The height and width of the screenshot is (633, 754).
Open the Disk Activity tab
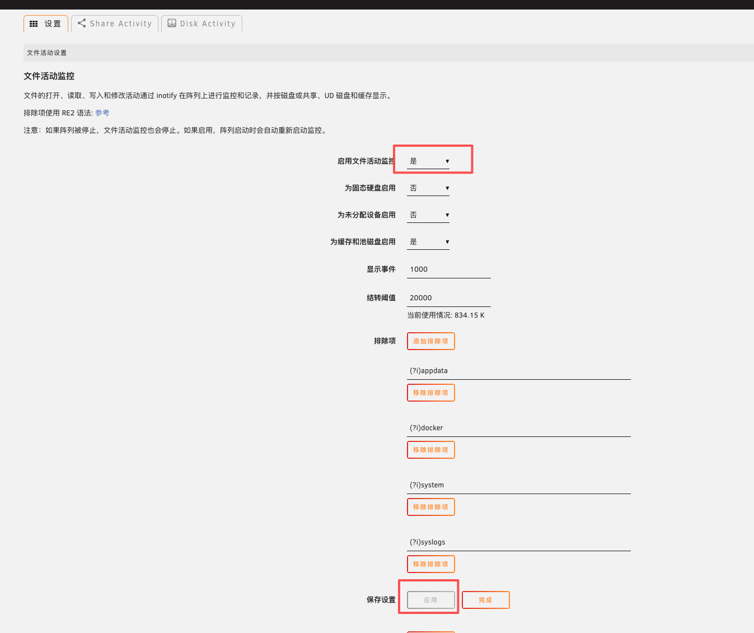point(202,24)
